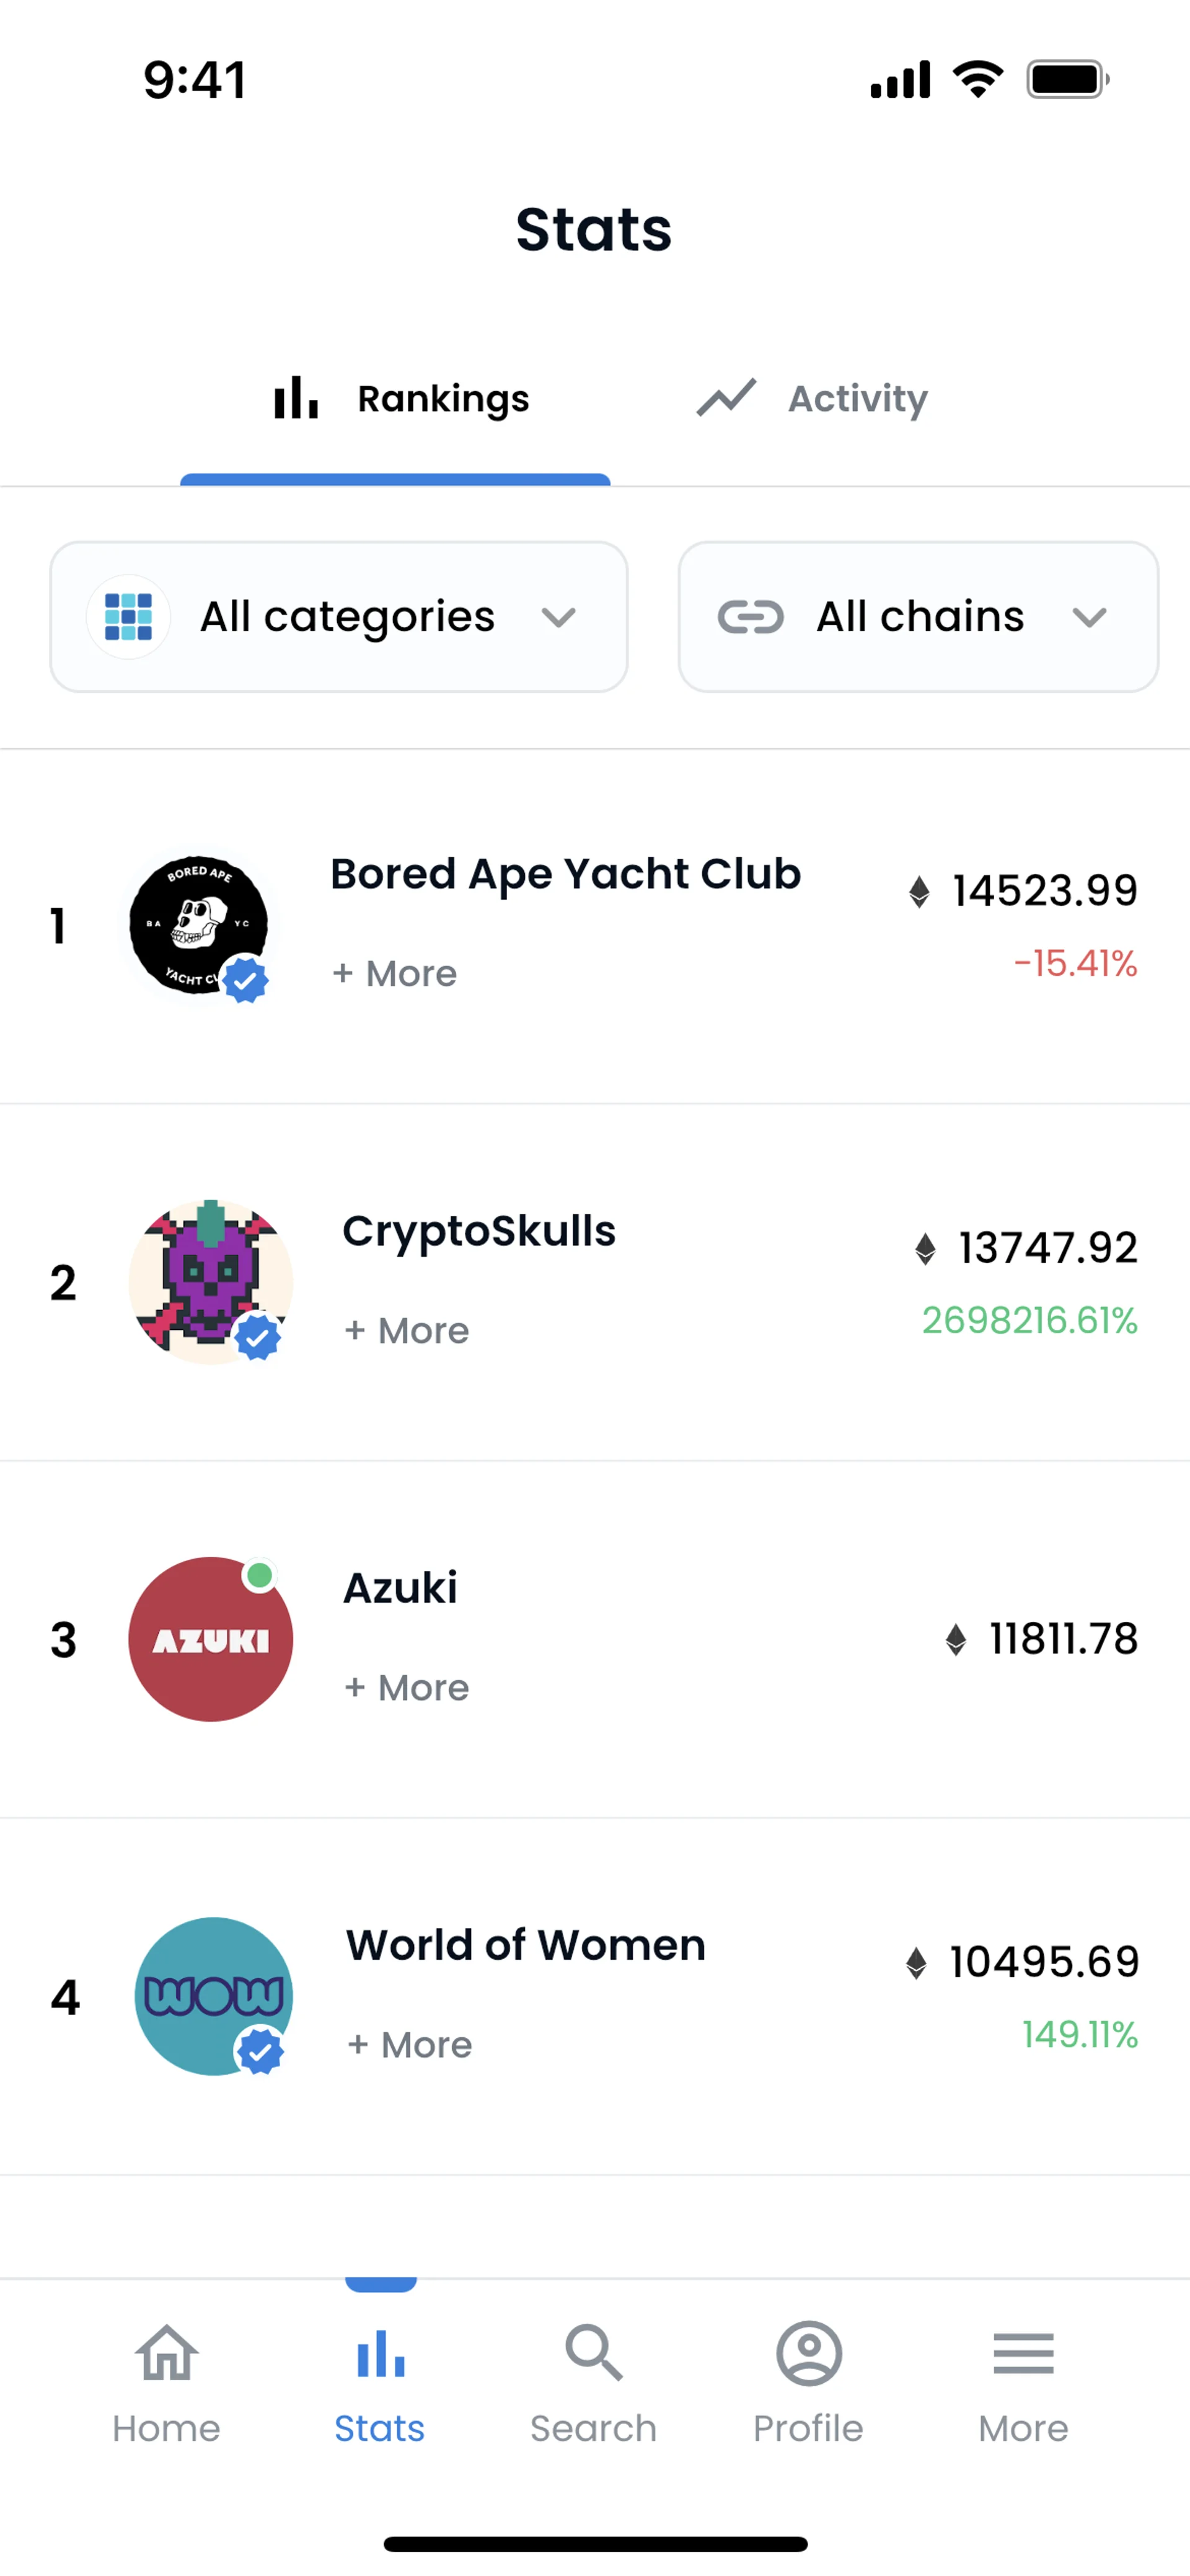This screenshot has width=1190, height=2576.
Task: Tap the CryptoSkulls pixel skull avatar
Action: click(x=210, y=1282)
